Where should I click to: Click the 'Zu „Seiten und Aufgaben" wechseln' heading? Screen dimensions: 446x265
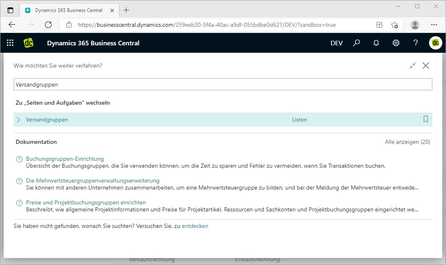point(63,103)
